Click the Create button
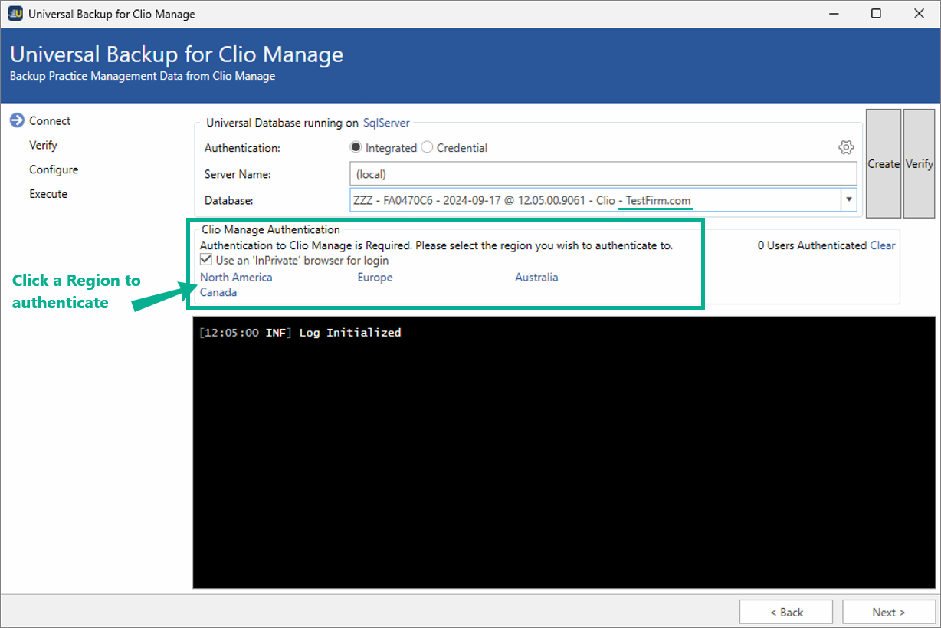The width and height of the screenshot is (941, 628). click(x=884, y=163)
